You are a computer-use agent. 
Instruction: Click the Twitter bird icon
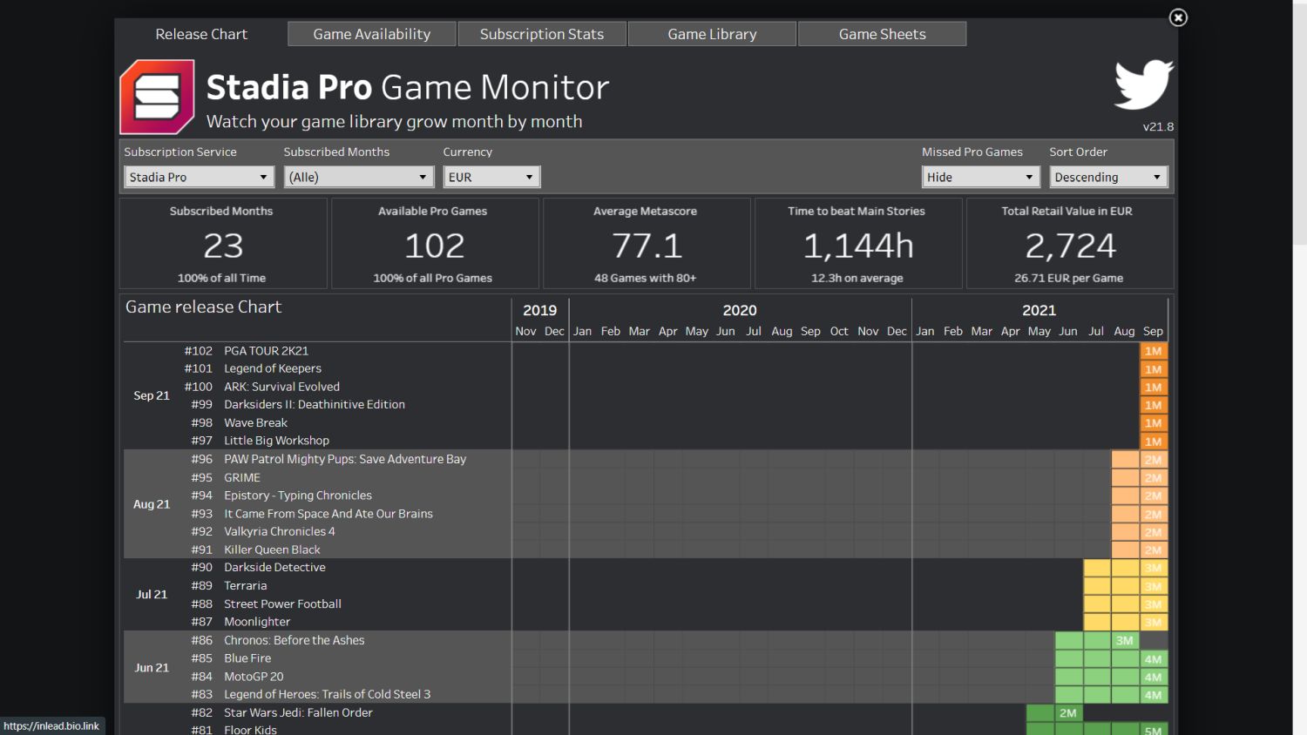point(1144,84)
